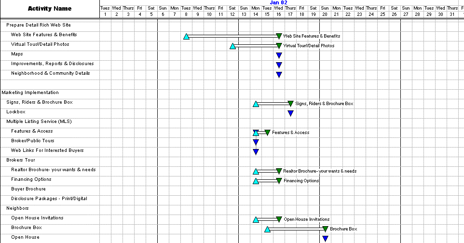Select Broker/Public Tours blue milestone marker
The width and height of the screenshot is (464, 243).
[x=256, y=142]
